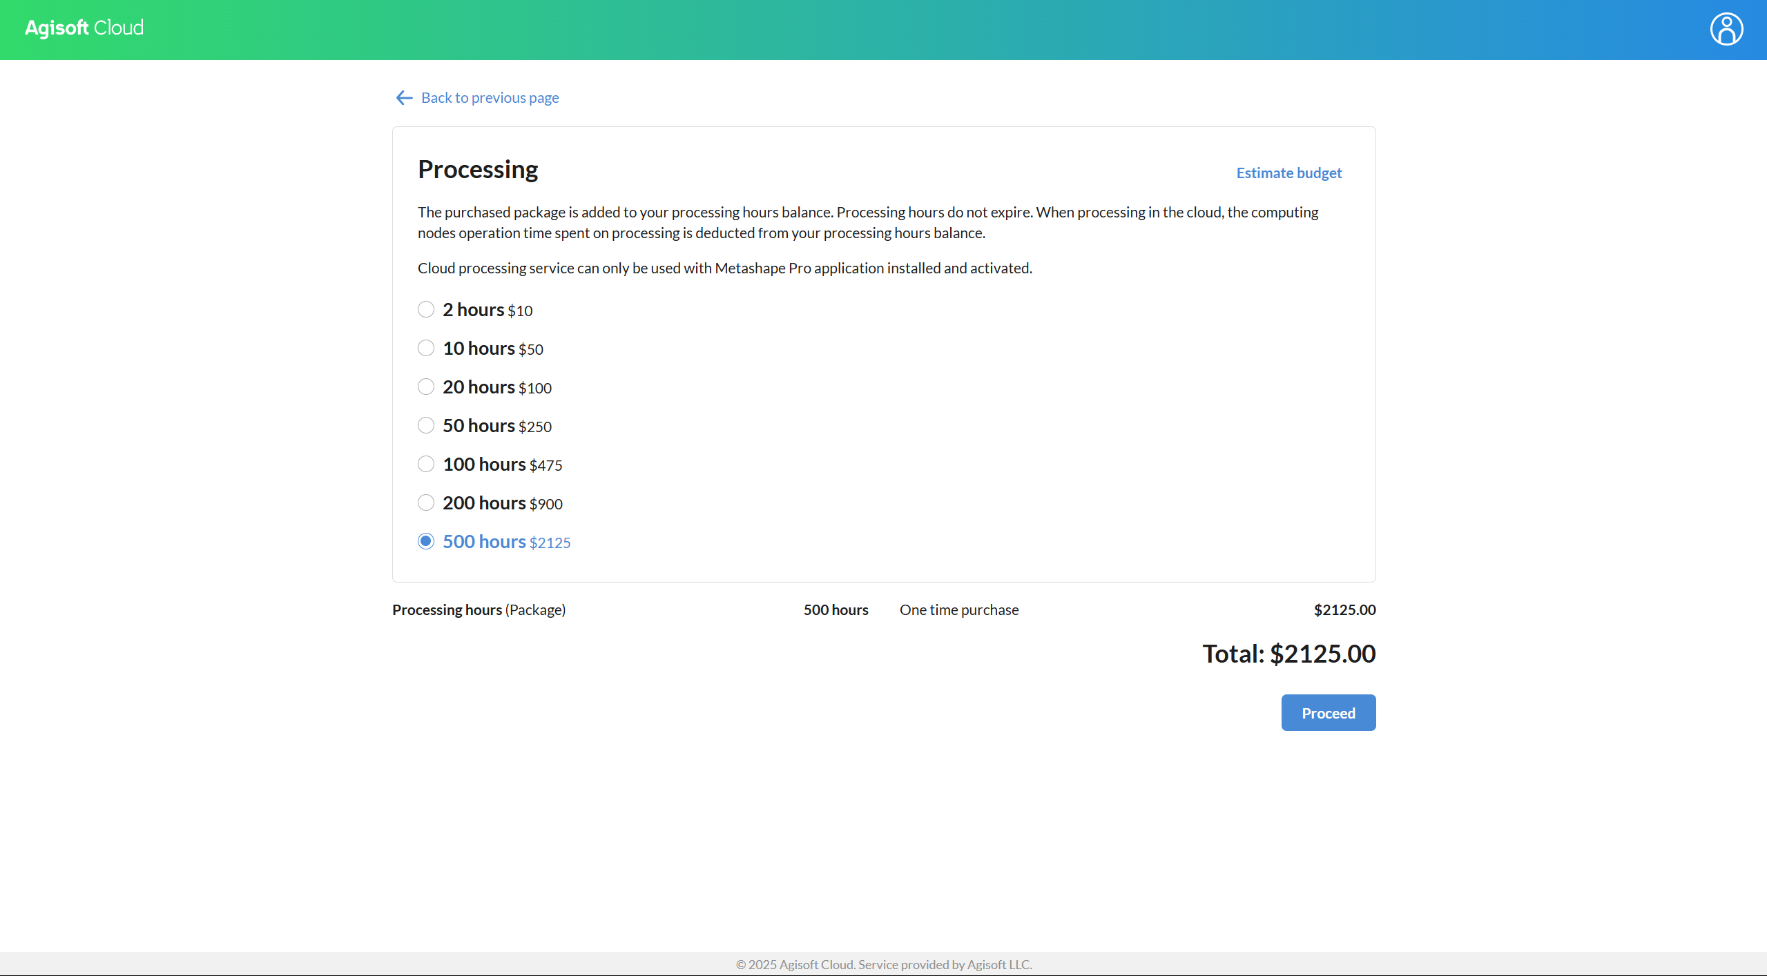Select the 2 hours radio button

pos(426,309)
